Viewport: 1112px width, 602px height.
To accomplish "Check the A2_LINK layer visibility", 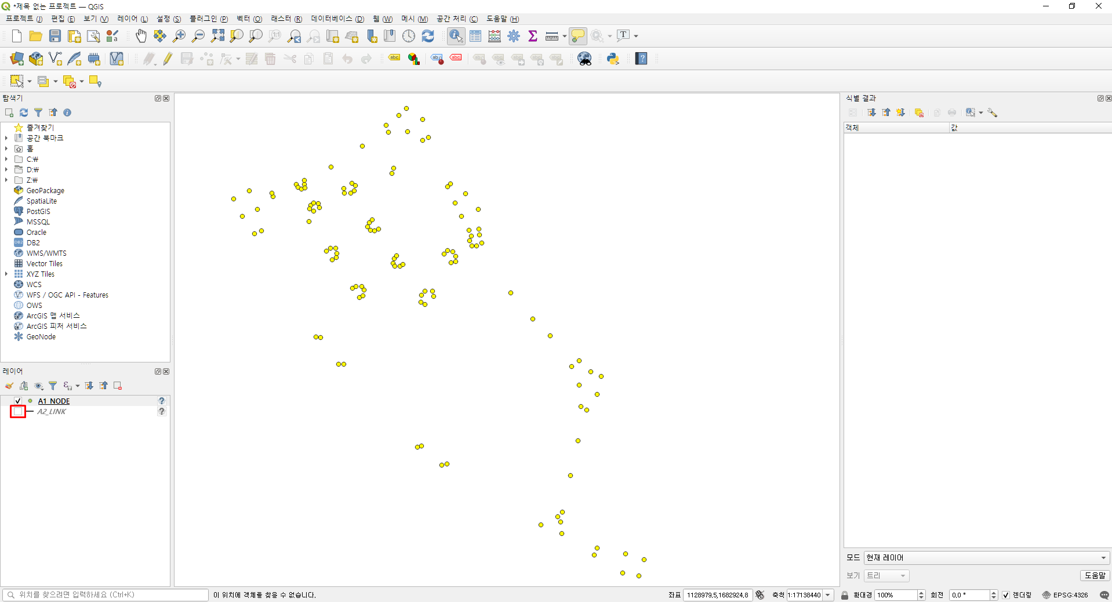I will (x=18, y=411).
